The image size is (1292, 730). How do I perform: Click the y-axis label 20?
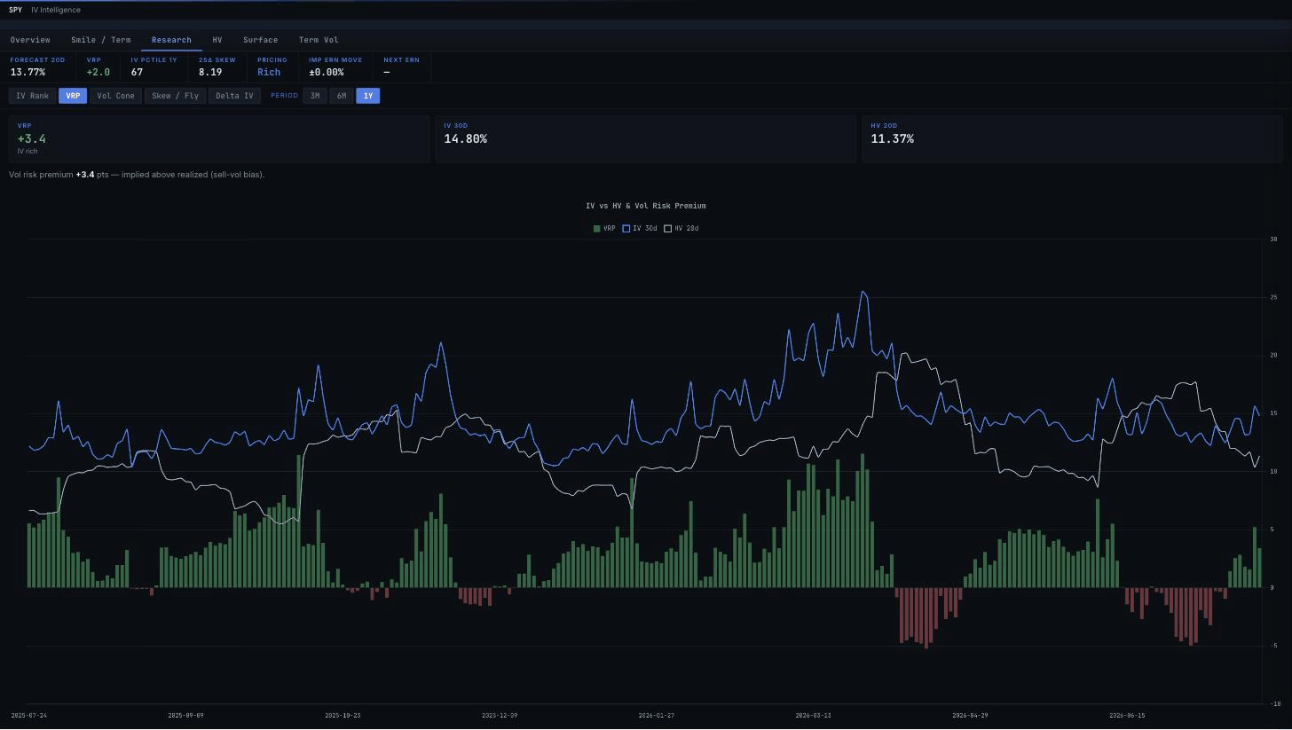[1273, 356]
